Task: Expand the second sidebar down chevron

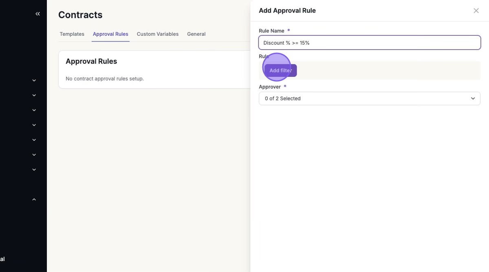Action: pos(34,95)
